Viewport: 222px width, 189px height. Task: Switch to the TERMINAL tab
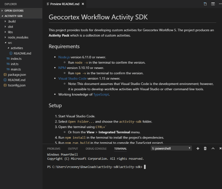tap(120, 149)
